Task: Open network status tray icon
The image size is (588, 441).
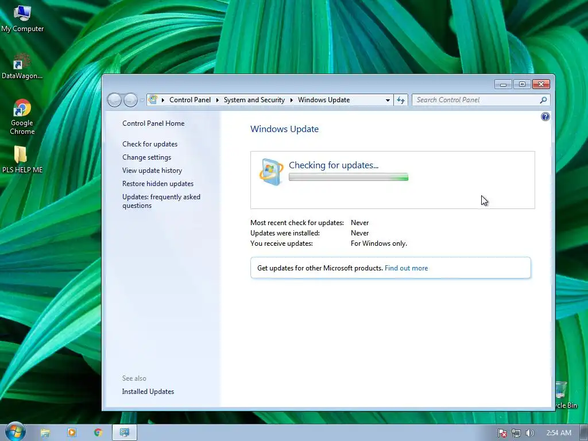Action: 516,433
